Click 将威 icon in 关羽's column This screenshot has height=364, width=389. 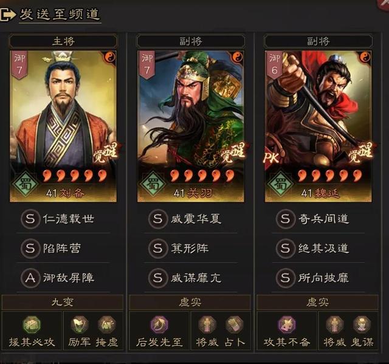tap(207, 325)
